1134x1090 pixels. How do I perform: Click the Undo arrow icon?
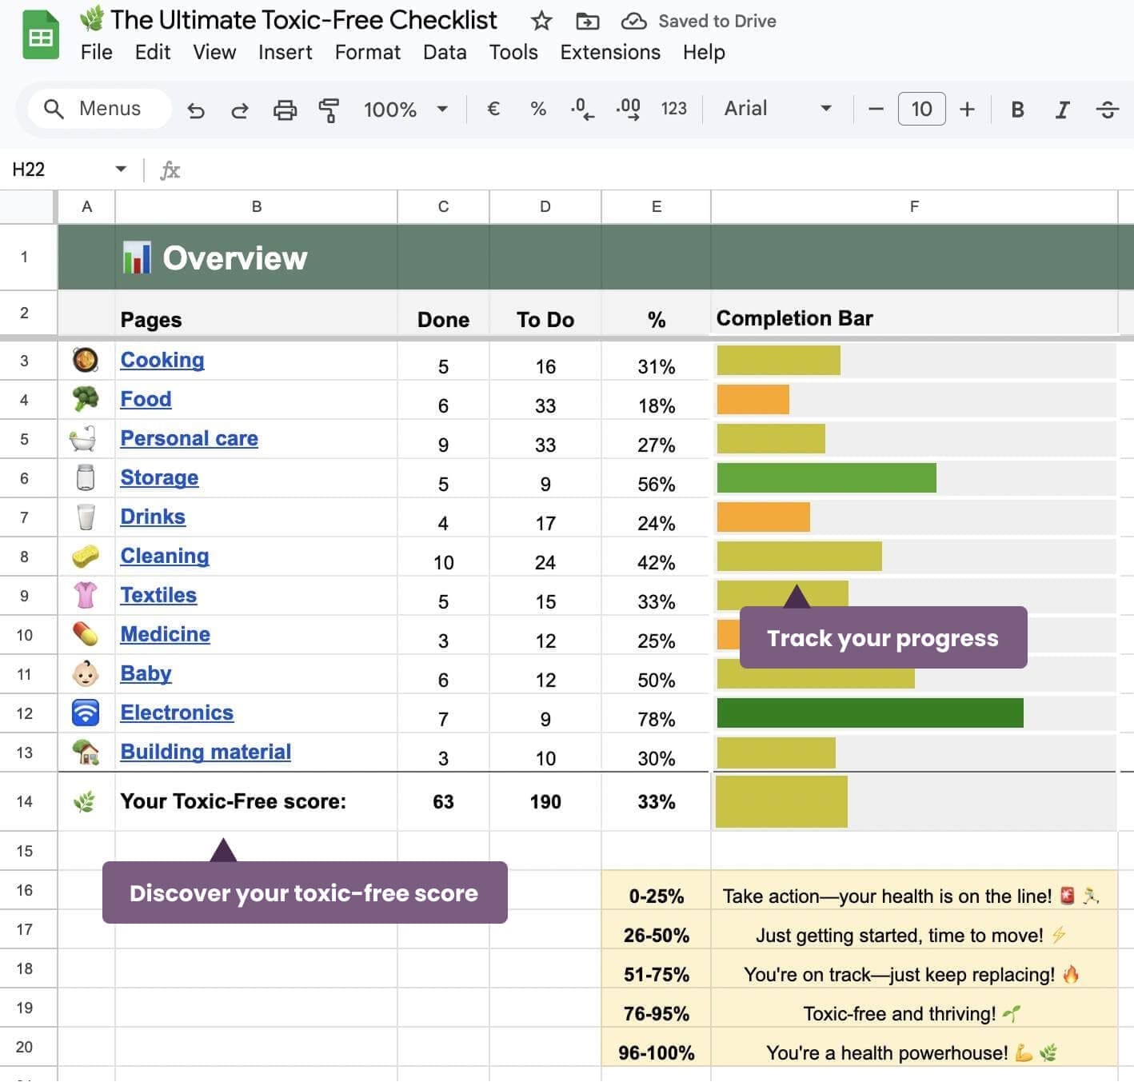coord(196,110)
